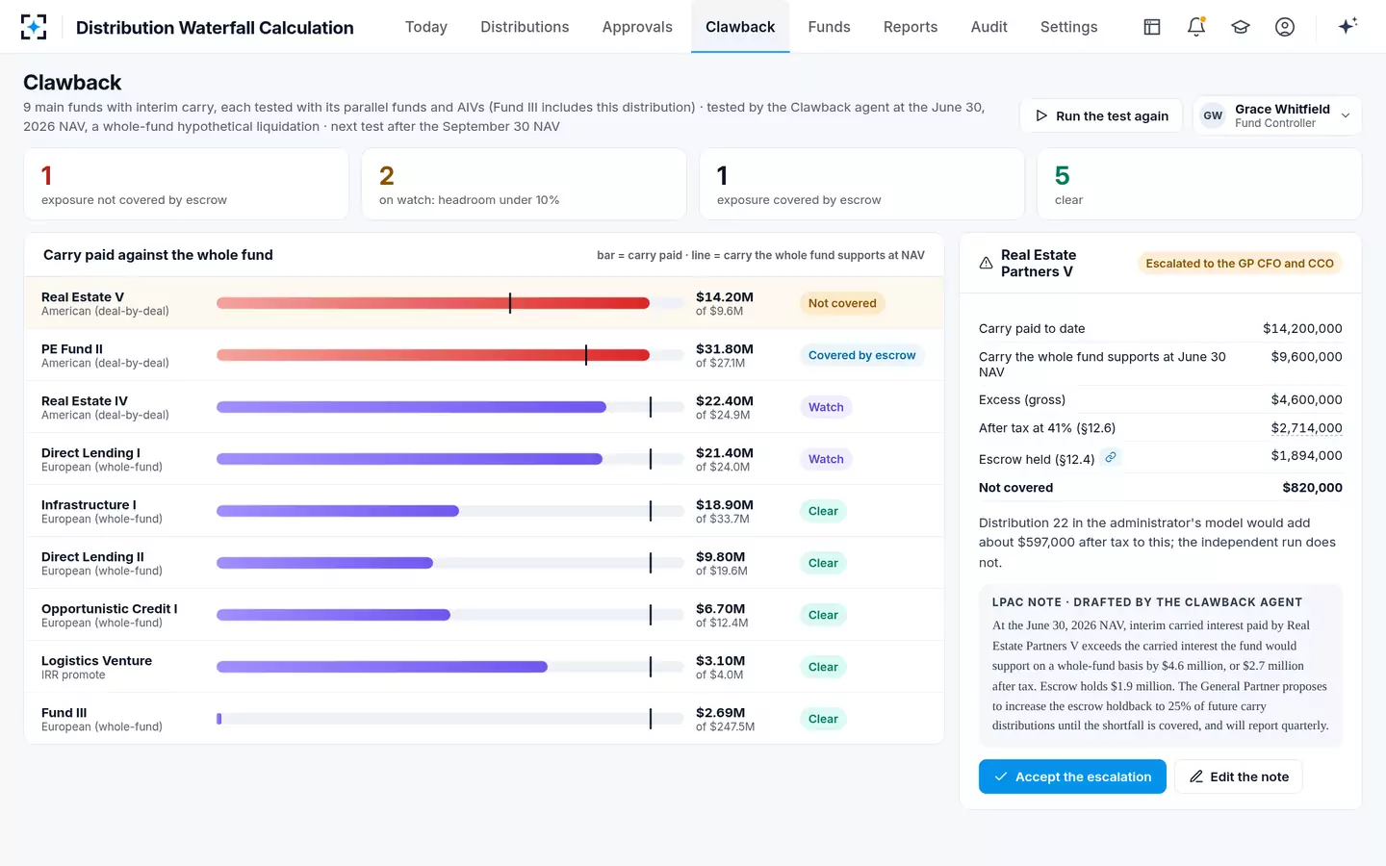Viewport: 1386px width, 866px height.
Task: Open the table layout icon in header
Action: pyautogui.click(x=1152, y=27)
